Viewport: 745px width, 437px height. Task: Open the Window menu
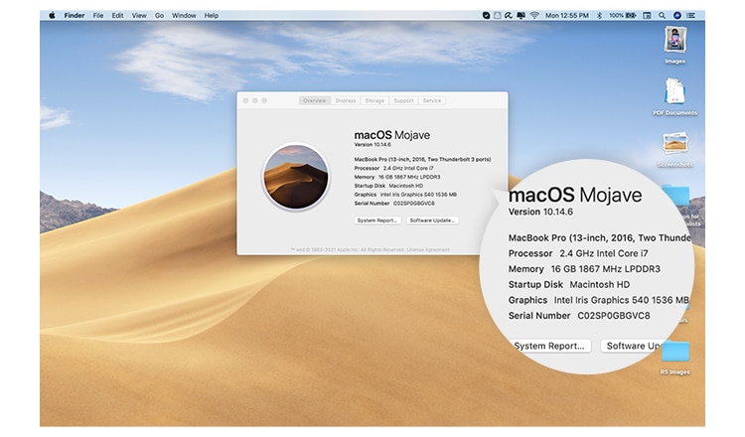pos(184,16)
